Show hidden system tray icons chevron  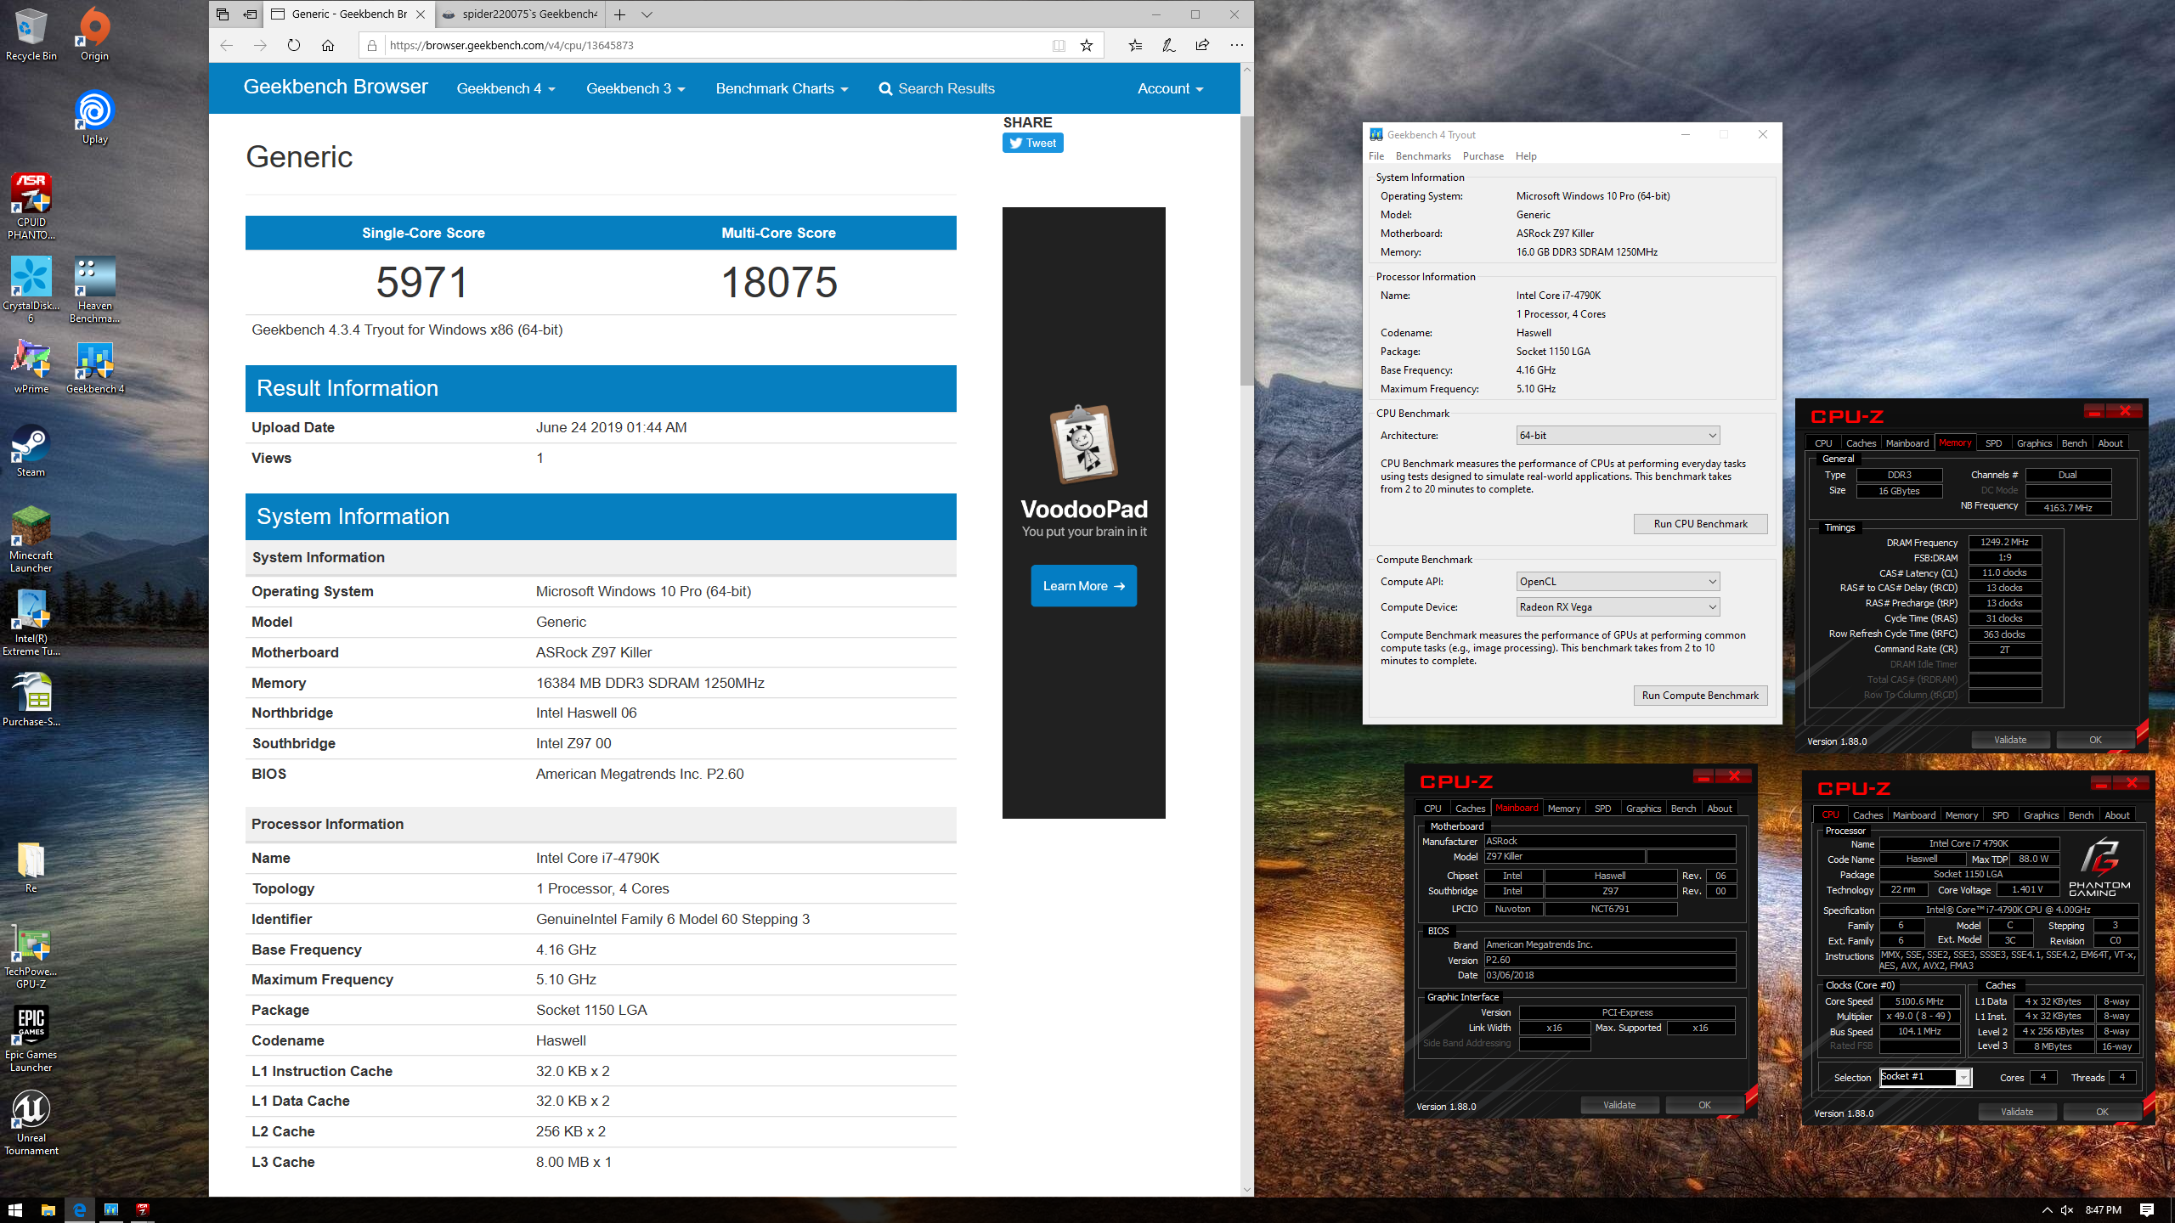pos(2047,1209)
